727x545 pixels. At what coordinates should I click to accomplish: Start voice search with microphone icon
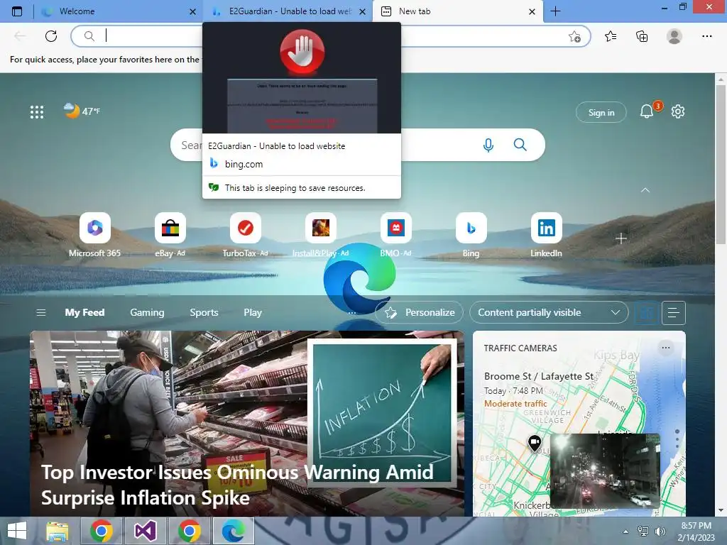point(488,145)
